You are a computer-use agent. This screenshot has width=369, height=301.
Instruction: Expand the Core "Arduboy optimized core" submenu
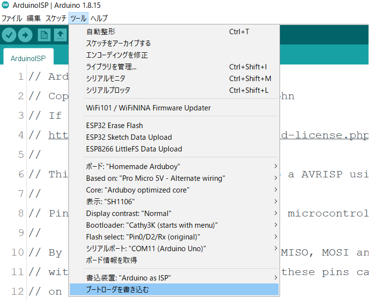[x=174, y=190]
